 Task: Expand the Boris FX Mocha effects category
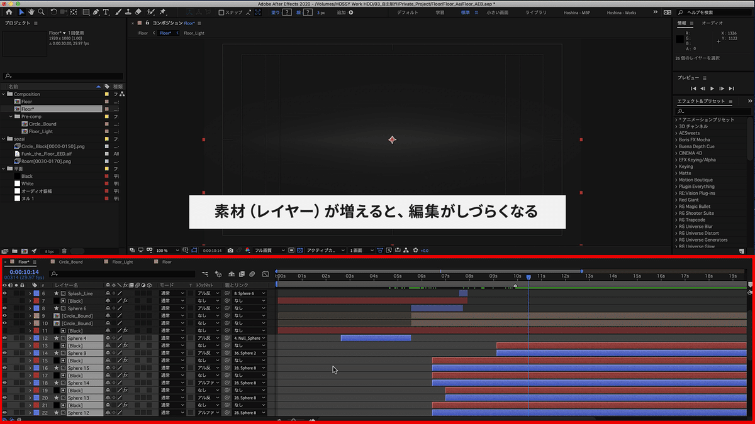[x=676, y=139]
